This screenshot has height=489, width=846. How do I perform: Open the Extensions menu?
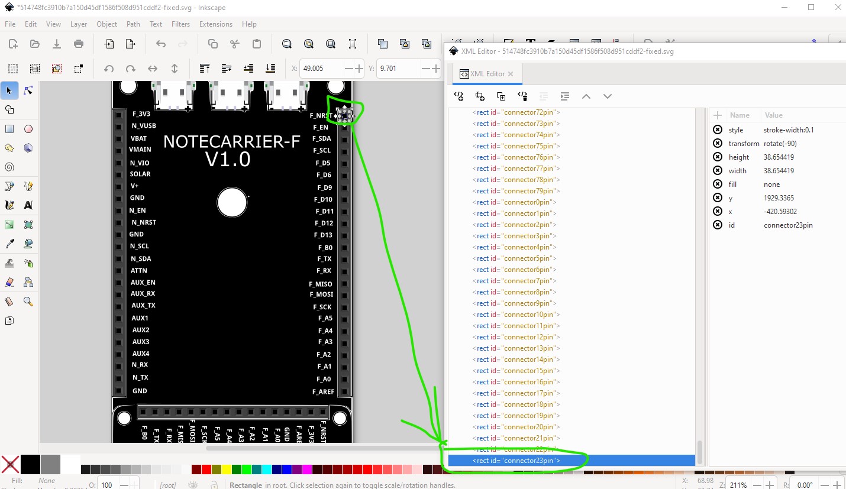[x=215, y=24]
